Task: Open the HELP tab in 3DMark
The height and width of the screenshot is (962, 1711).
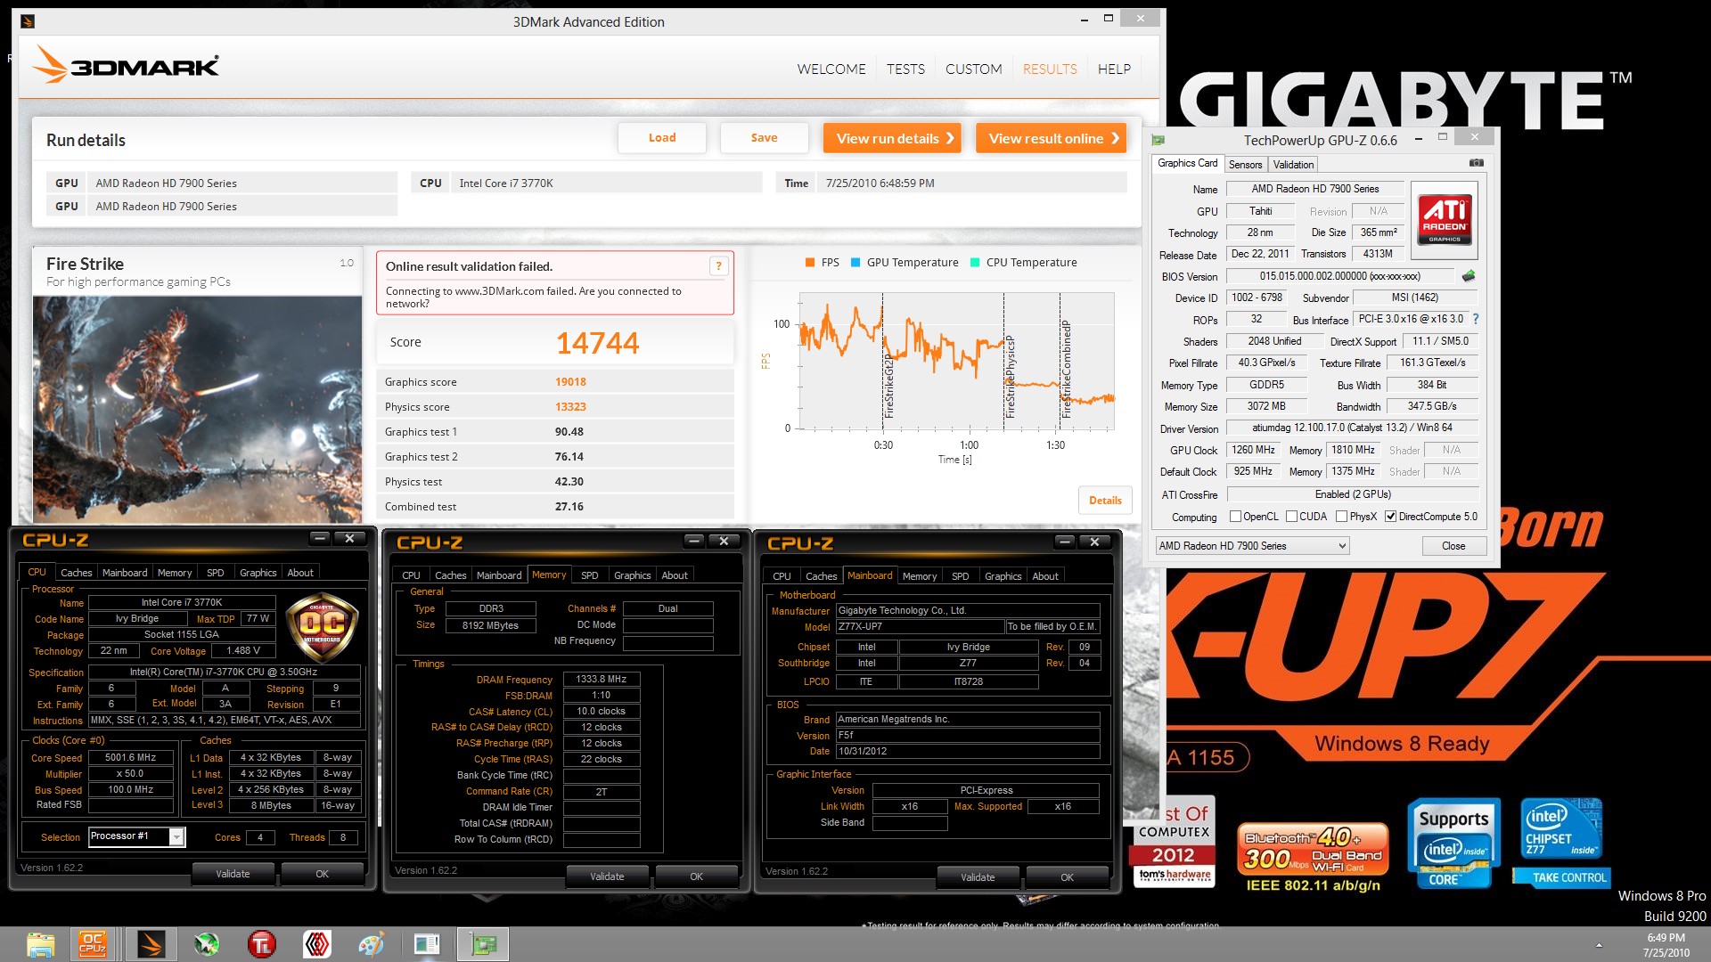Action: 1114,69
